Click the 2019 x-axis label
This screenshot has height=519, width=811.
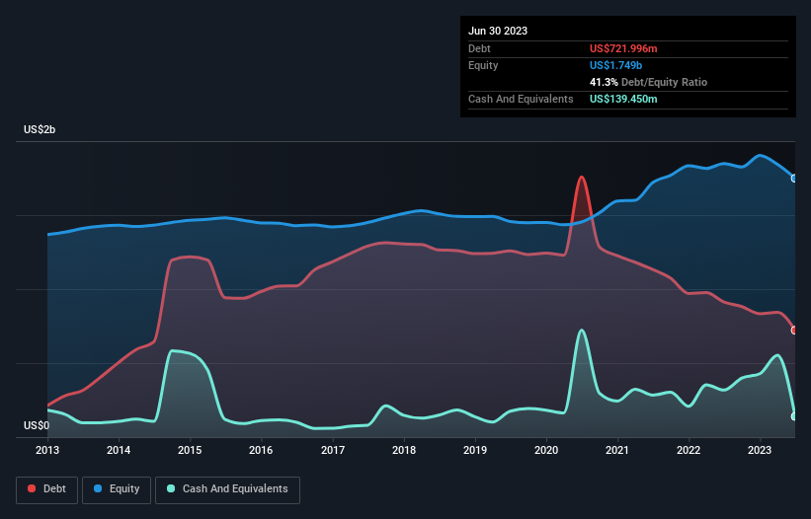tap(475, 450)
